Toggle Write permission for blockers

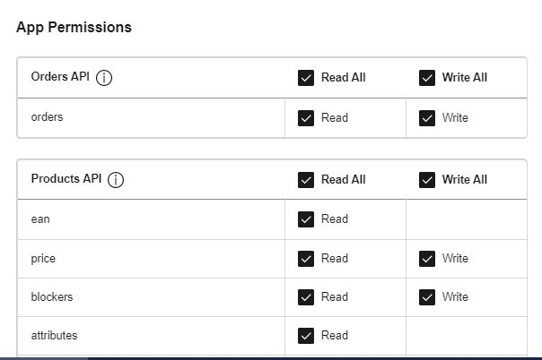(427, 297)
